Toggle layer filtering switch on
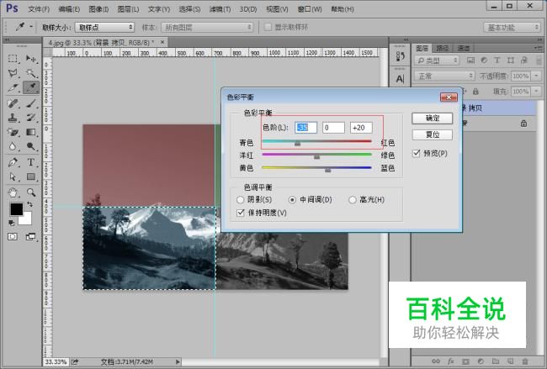Image resolution: width=547 pixels, height=369 pixels. pos(539,61)
